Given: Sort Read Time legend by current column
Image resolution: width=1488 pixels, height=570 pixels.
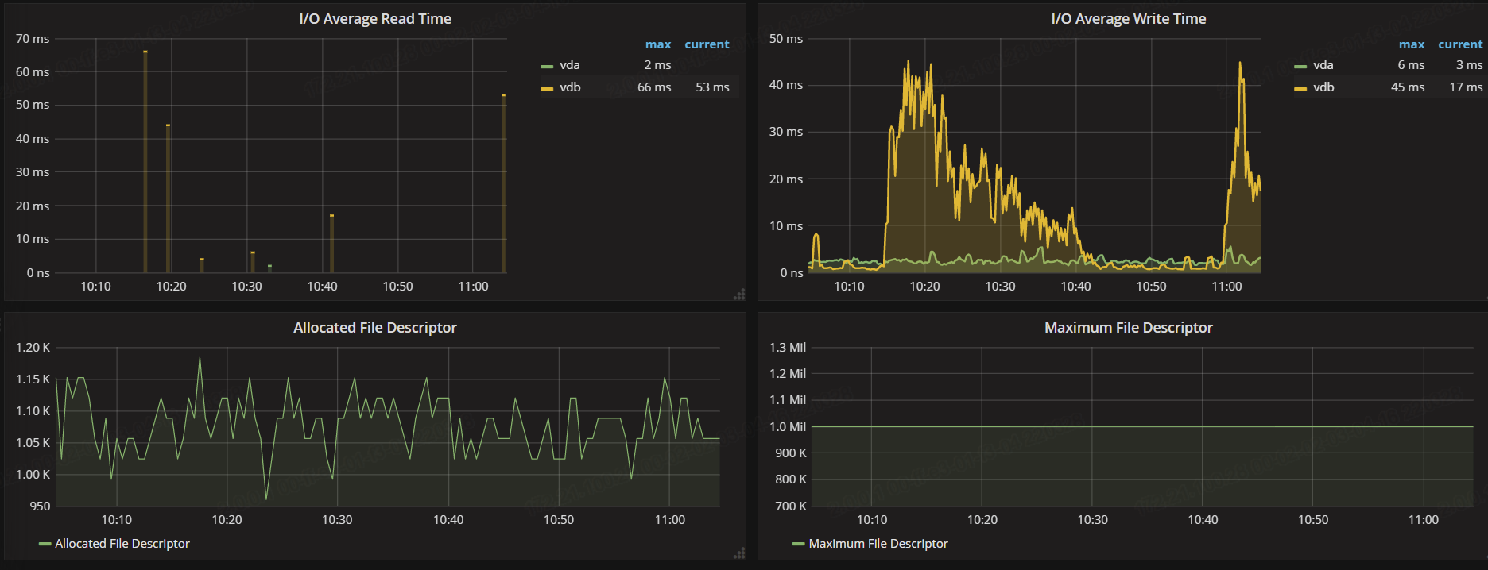Looking at the screenshot, I should (707, 44).
